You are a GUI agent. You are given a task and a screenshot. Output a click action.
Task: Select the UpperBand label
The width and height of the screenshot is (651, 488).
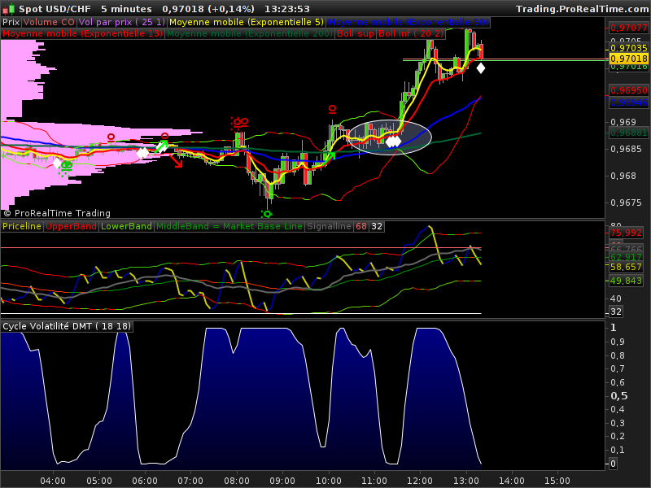click(x=71, y=226)
